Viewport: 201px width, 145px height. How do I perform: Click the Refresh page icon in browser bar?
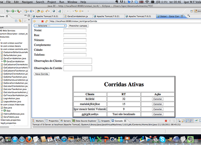click(46, 21)
